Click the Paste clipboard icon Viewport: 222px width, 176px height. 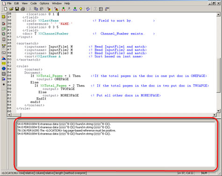[x=42, y=9]
